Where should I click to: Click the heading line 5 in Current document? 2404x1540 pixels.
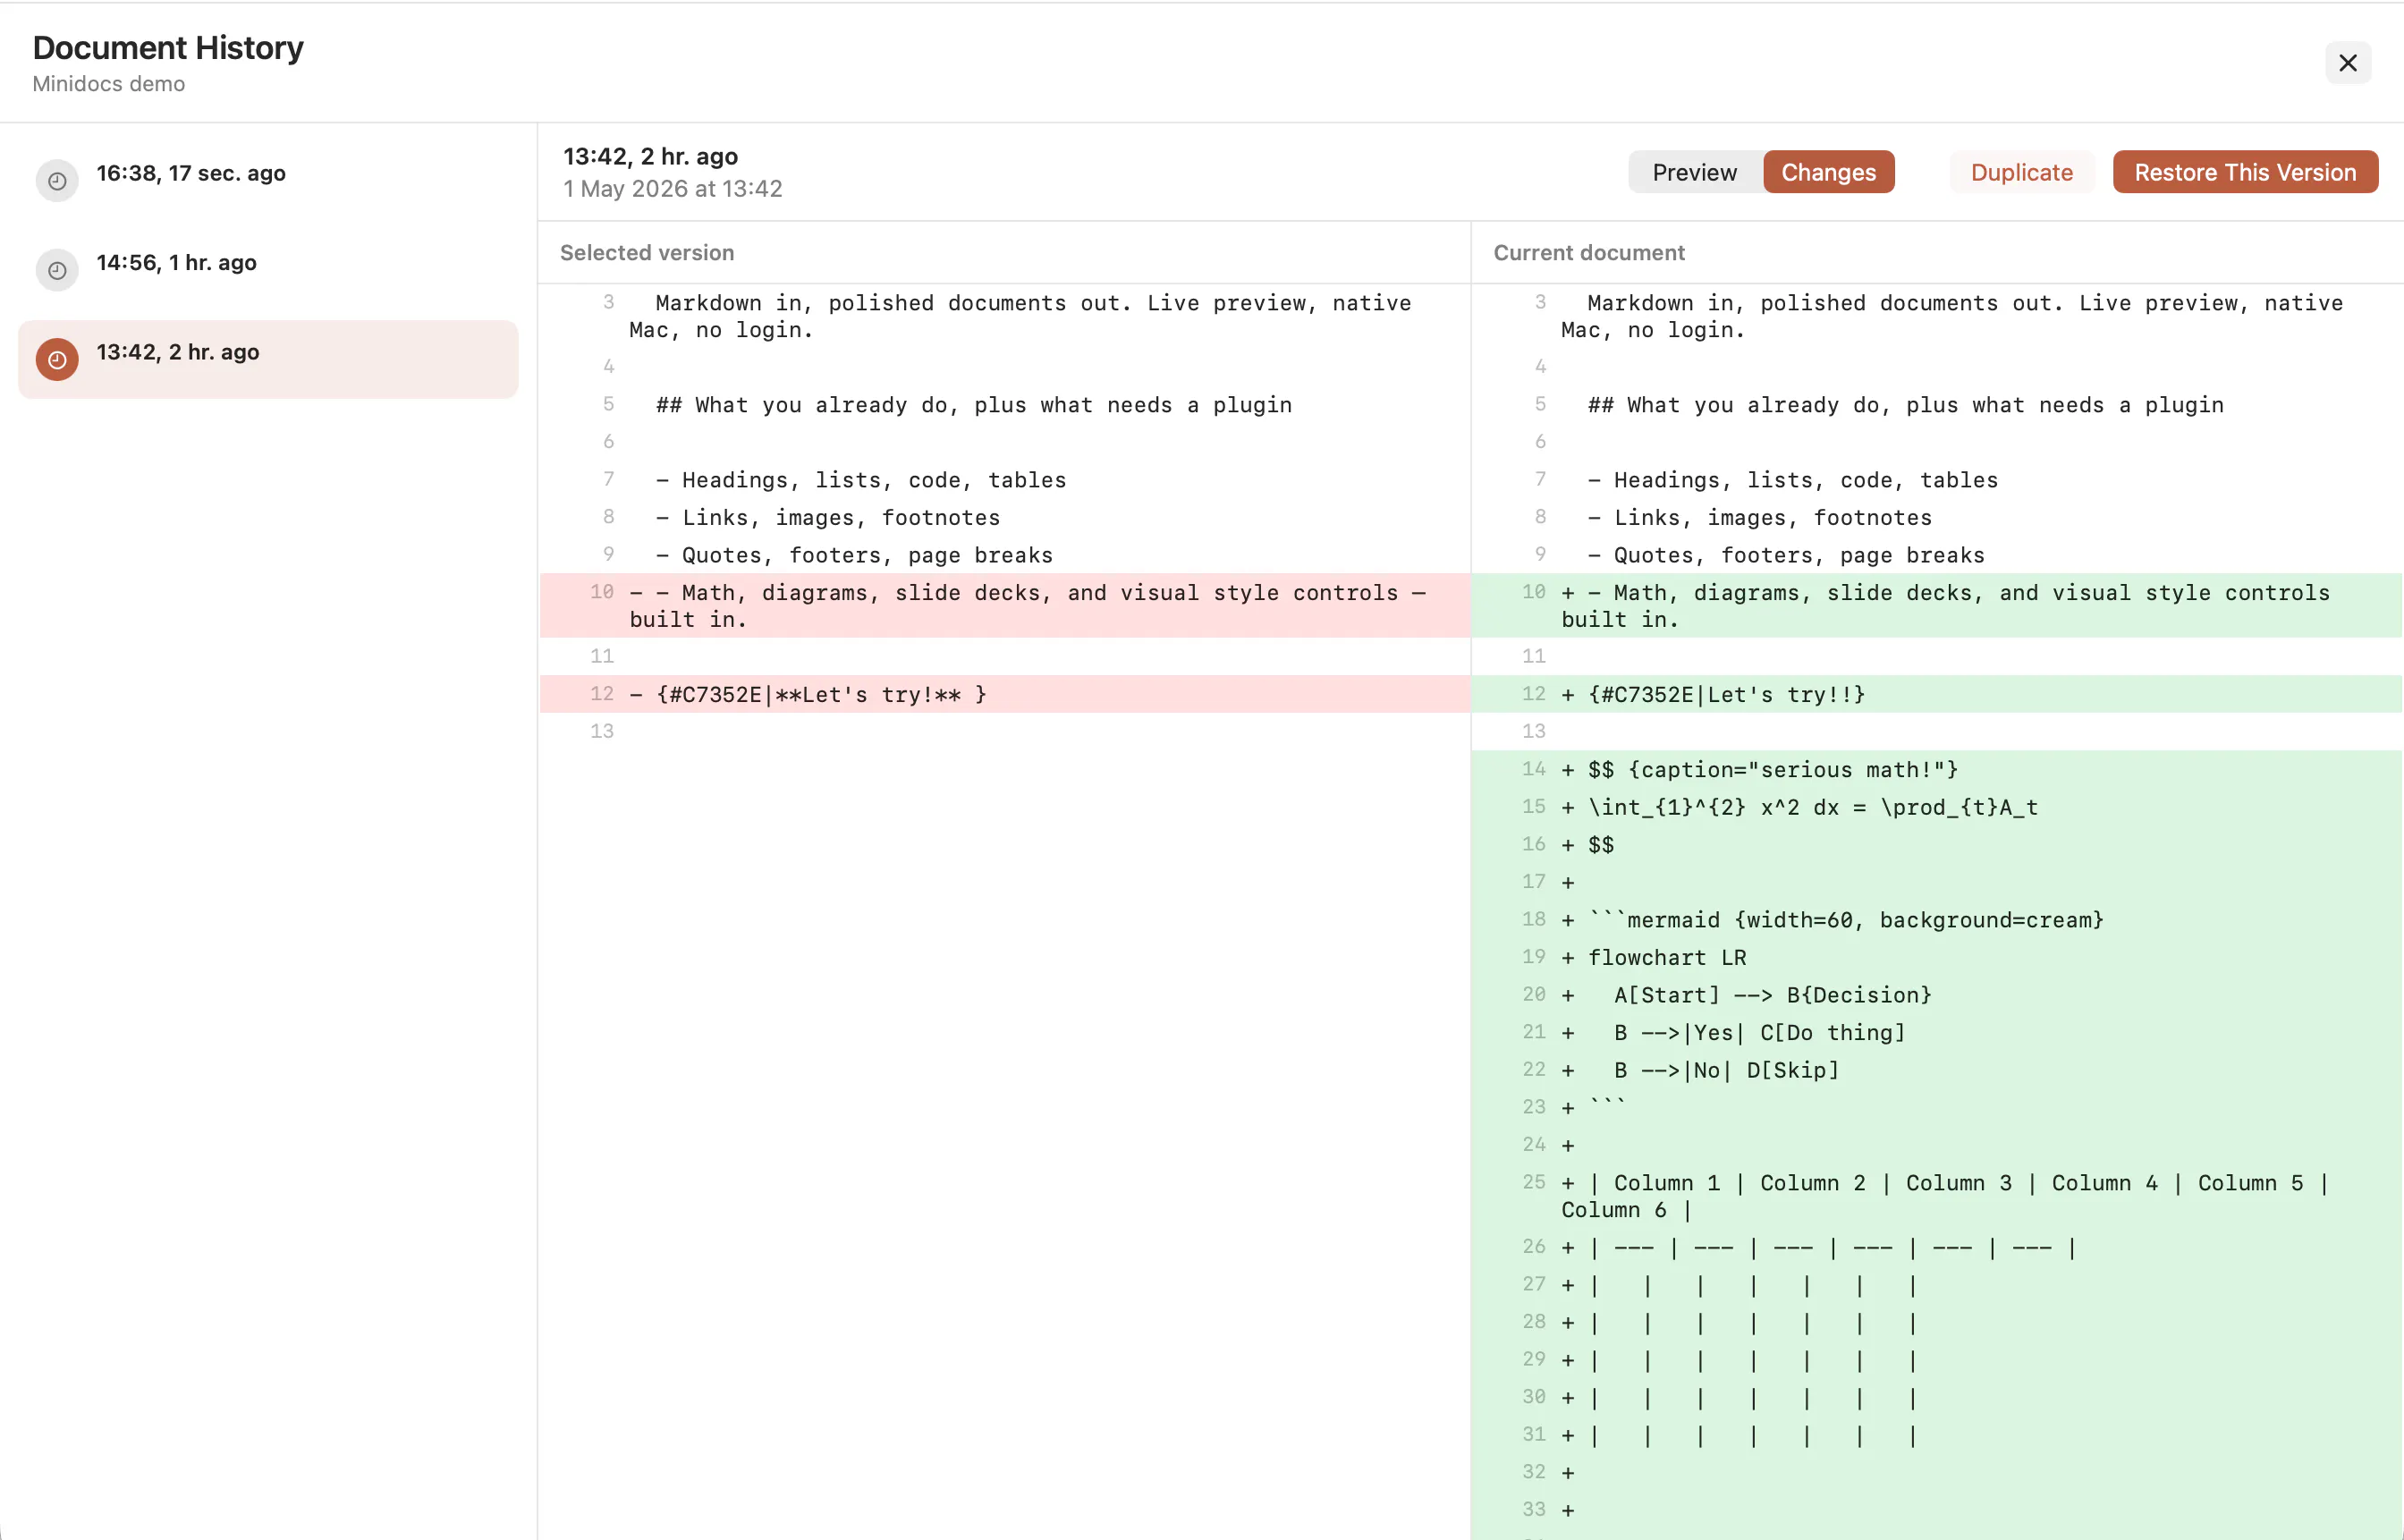coord(1937,405)
